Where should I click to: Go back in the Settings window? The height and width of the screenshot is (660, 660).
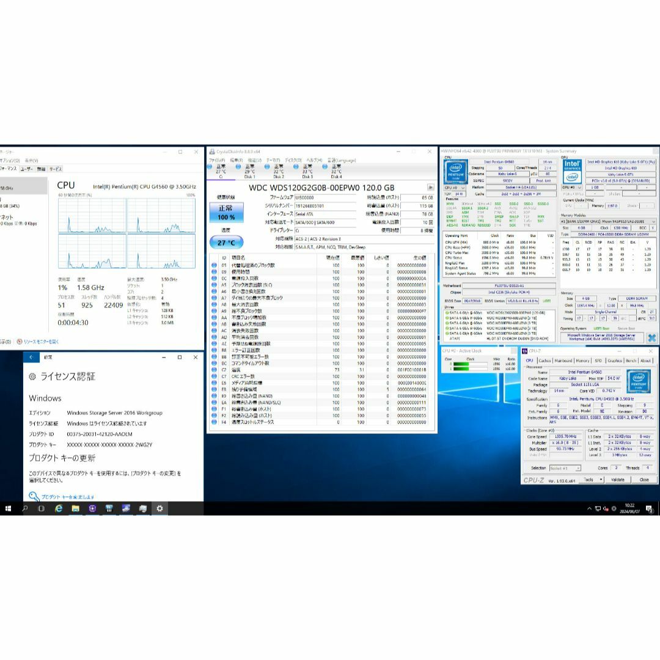pyautogui.click(x=31, y=357)
